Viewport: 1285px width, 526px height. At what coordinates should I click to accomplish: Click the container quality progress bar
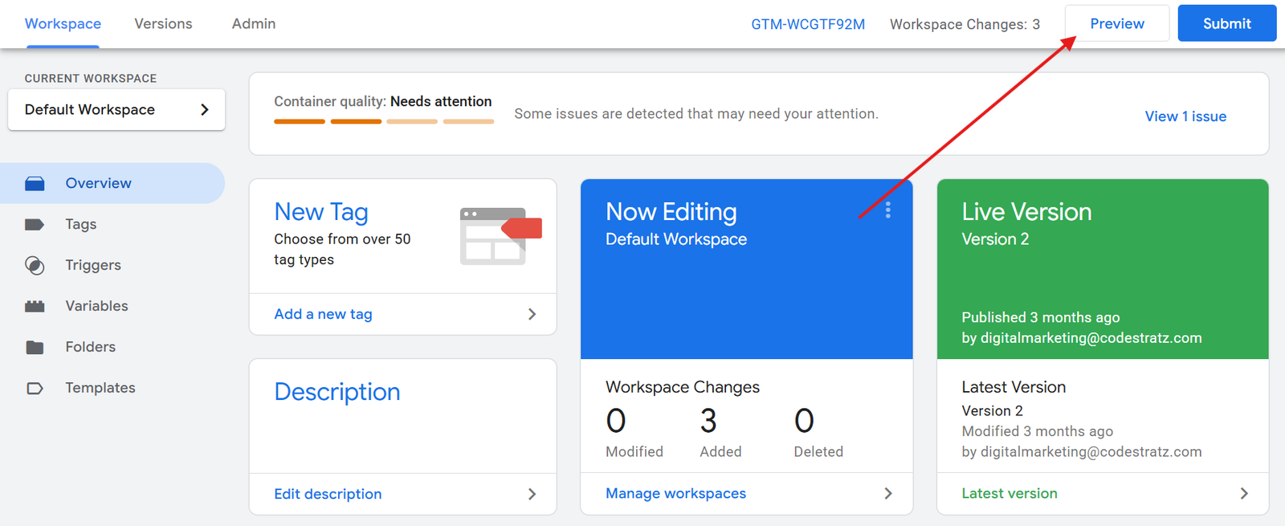(x=384, y=122)
